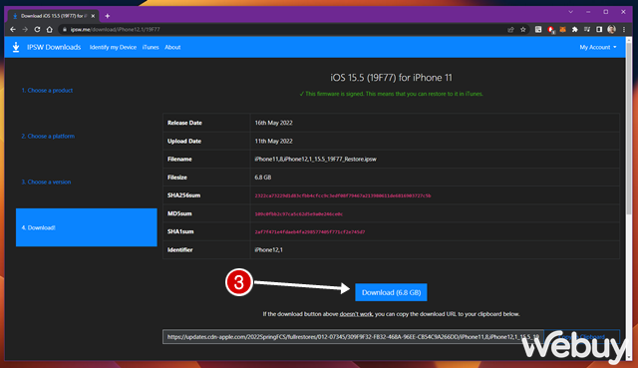Image resolution: width=638 pixels, height=368 pixels.
Task: Open the Chrome profile avatar
Action: coord(611,29)
